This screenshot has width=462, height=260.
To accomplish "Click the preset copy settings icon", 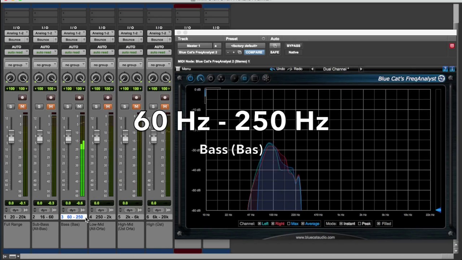I will tap(239, 52).
